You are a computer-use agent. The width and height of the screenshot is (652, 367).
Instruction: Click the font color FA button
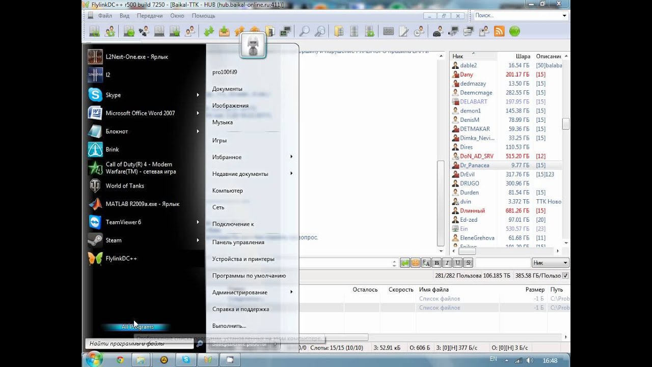pyautogui.click(x=426, y=263)
